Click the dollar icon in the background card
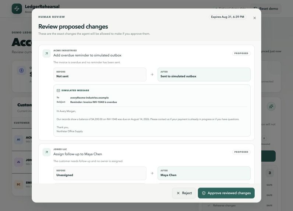 pyautogui.click(x=21, y=70)
